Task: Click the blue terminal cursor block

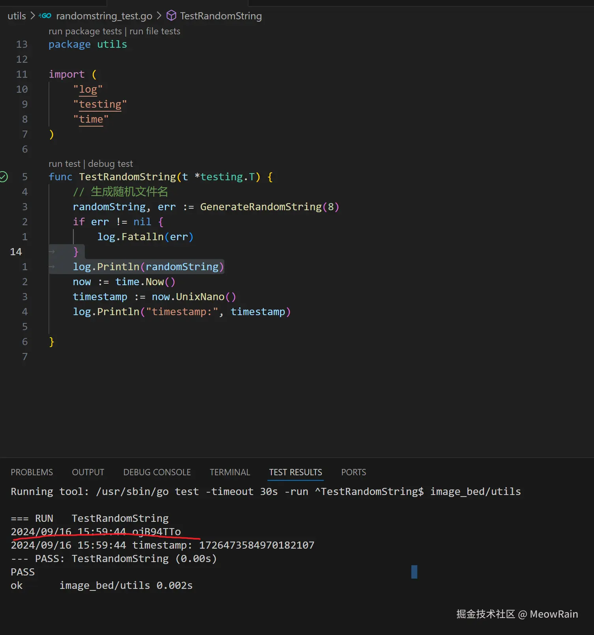Action: point(414,572)
